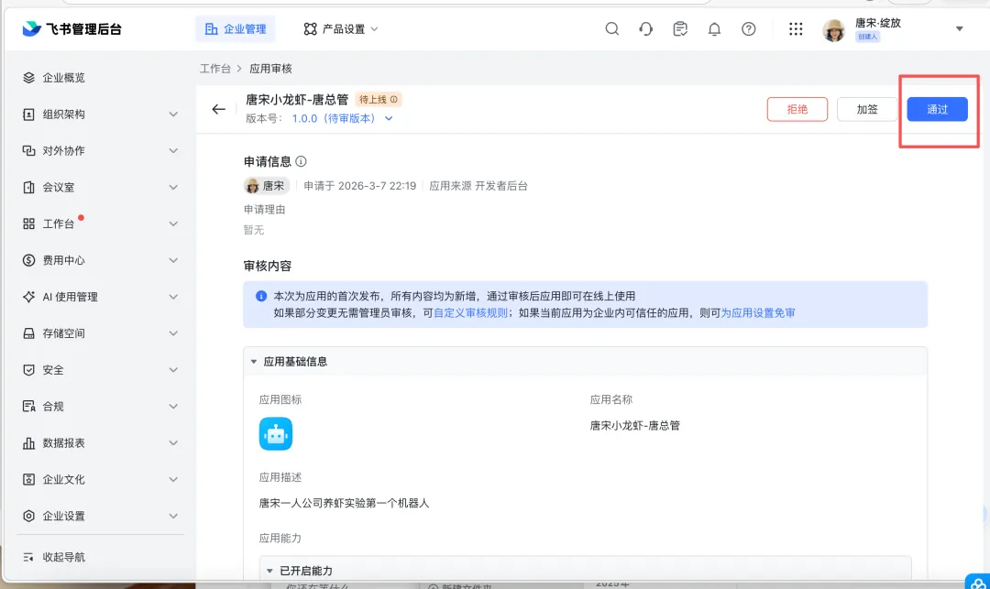The width and height of the screenshot is (990, 589).
Task: Expand 工作台 chevron in sidebar
Action: 173,224
